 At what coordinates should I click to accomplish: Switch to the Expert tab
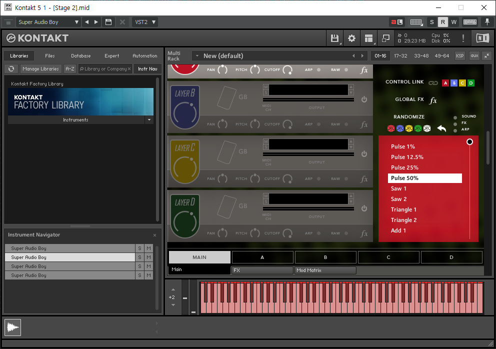[x=111, y=55]
